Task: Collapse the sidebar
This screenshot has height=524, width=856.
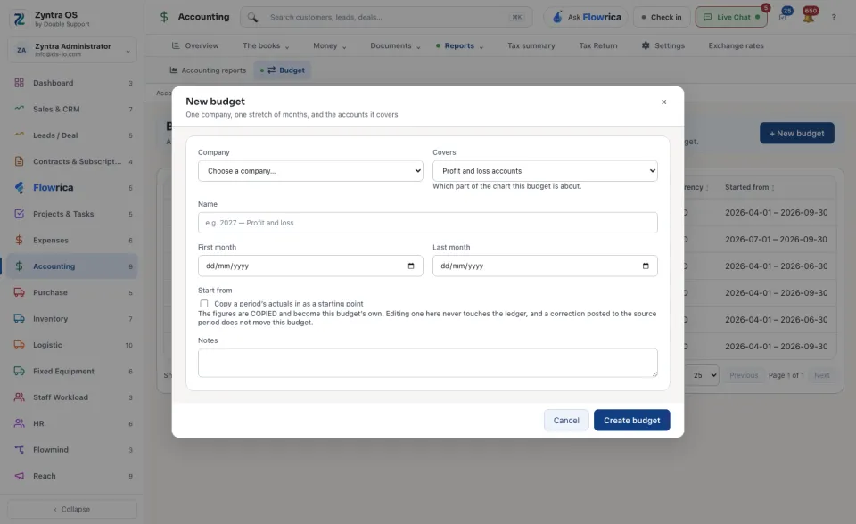Action: pyautogui.click(x=72, y=509)
